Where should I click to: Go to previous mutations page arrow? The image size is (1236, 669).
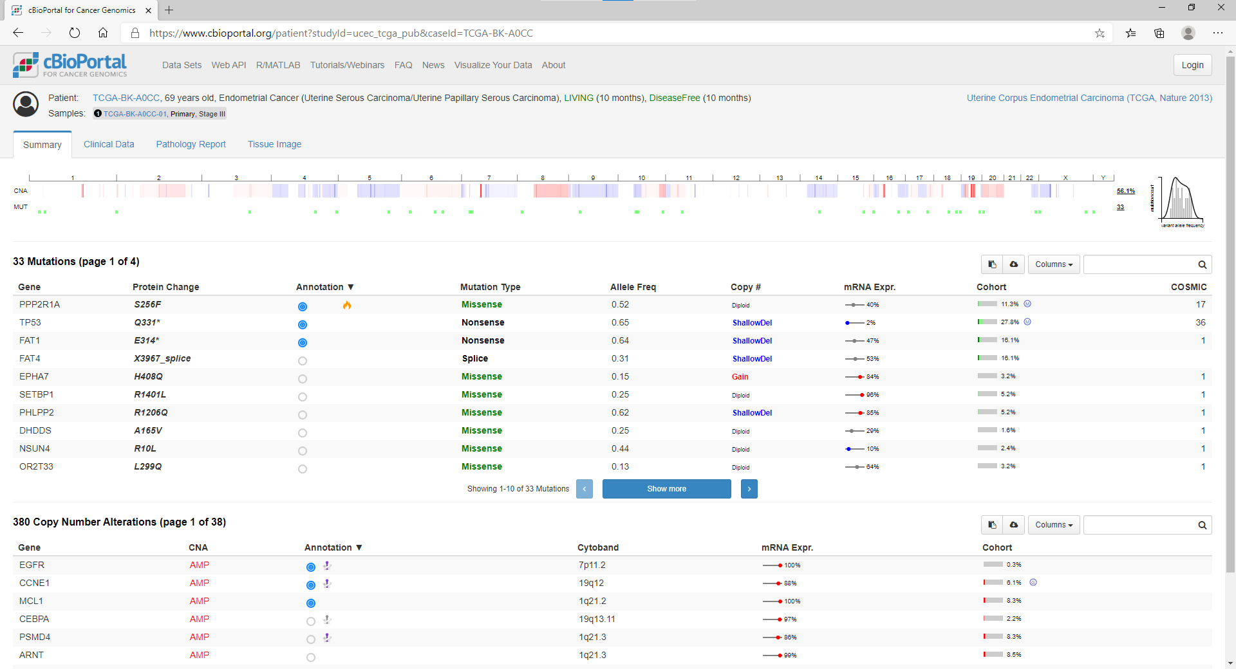click(x=585, y=489)
